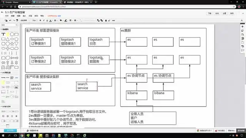Click the Redo toolbar icon
This screenshot has height=138, width=246.
14,20
